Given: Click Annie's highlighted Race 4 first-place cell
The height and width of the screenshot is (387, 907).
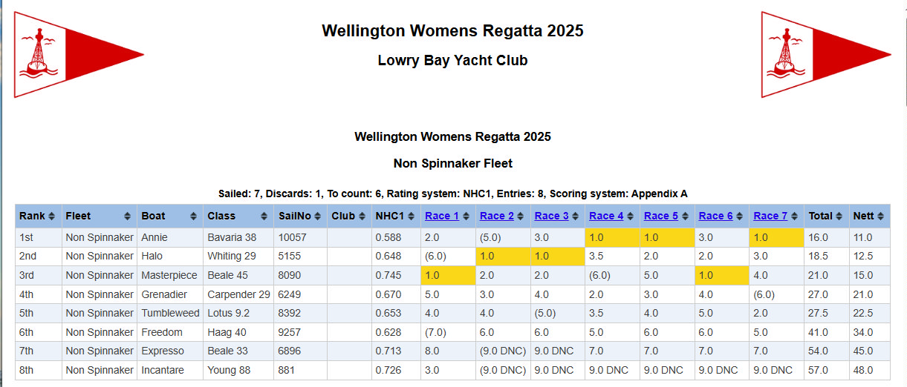Looking at the screenshot, I should tap(612, 238).
